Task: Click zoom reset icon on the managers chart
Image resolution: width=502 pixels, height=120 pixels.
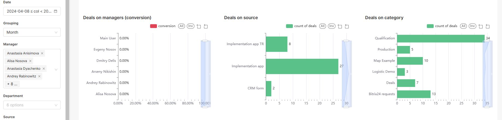Action: tap(206, 26)
